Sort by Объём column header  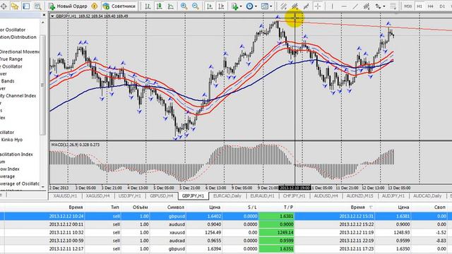(141, 207)
